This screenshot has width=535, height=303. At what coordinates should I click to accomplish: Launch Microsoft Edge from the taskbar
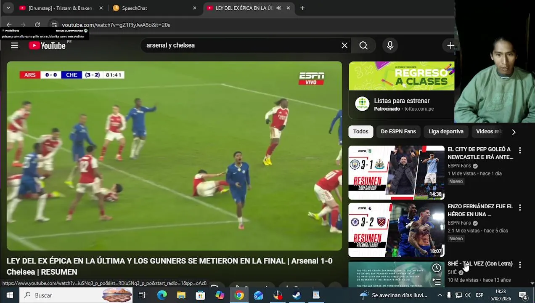[162, 295]
